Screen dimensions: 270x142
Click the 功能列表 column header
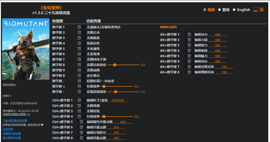[x=93, y=21]
